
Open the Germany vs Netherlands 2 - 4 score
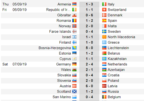pos(89,64)
